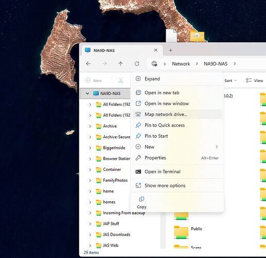This screenshot has width=266, height=258.
Task: Collapse the NA9D-NAS tree node
Action: pyautogui.click(x=87, y=93)
